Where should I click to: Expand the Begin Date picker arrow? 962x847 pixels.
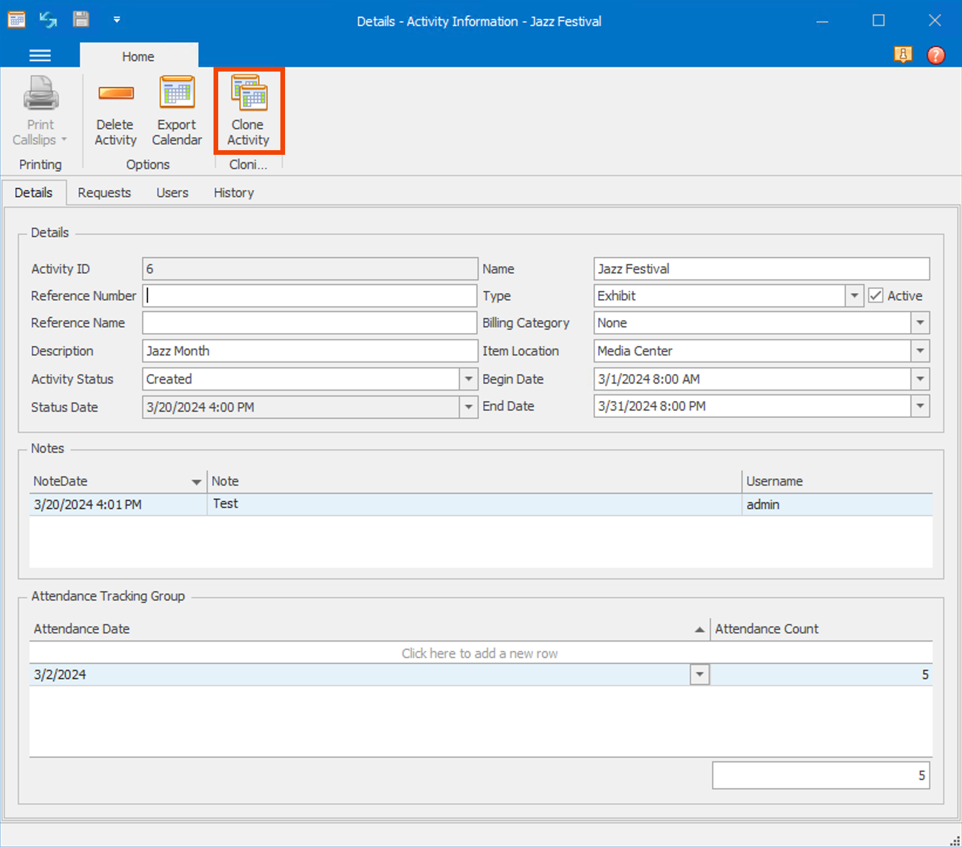[x=920, y=379]
